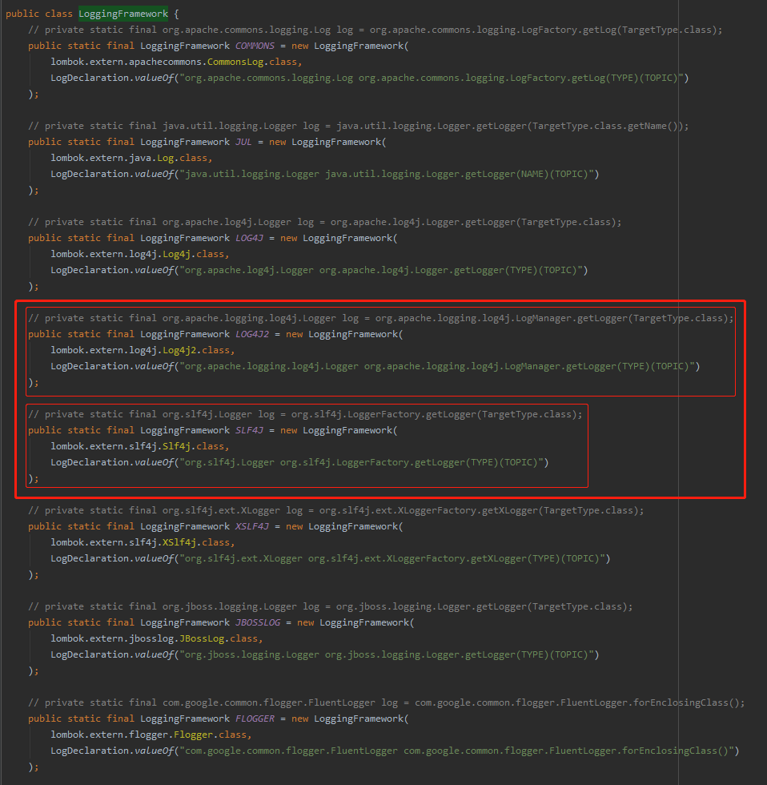Screen dimensions: 767x785
Task: Click the JBOSSLOG field name
Action: 258,622
